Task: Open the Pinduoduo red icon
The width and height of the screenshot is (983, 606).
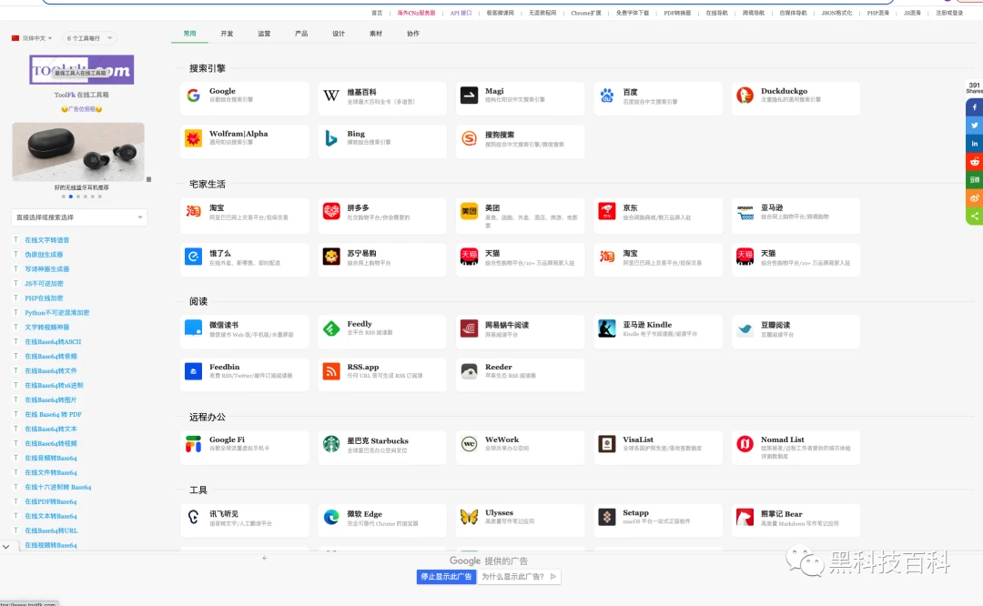Action: (x=331, y=211)
